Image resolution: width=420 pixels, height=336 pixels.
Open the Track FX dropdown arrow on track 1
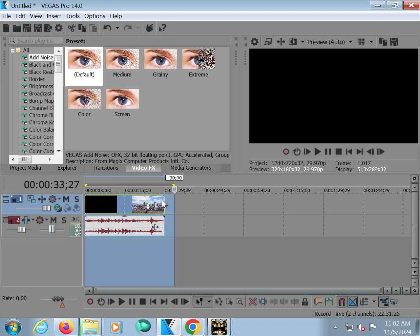(x=59, y=199)
